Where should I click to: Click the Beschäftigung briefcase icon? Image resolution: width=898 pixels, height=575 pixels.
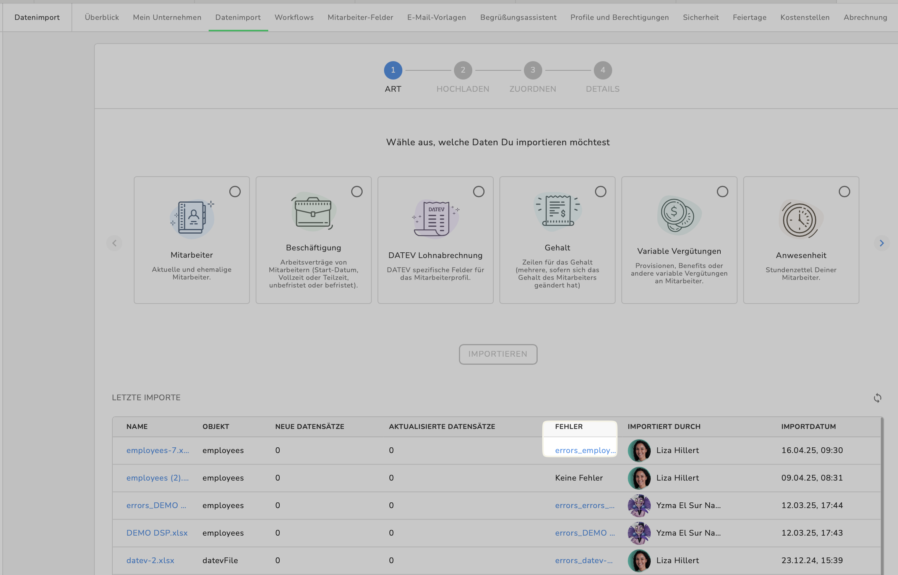pos(313,212)
